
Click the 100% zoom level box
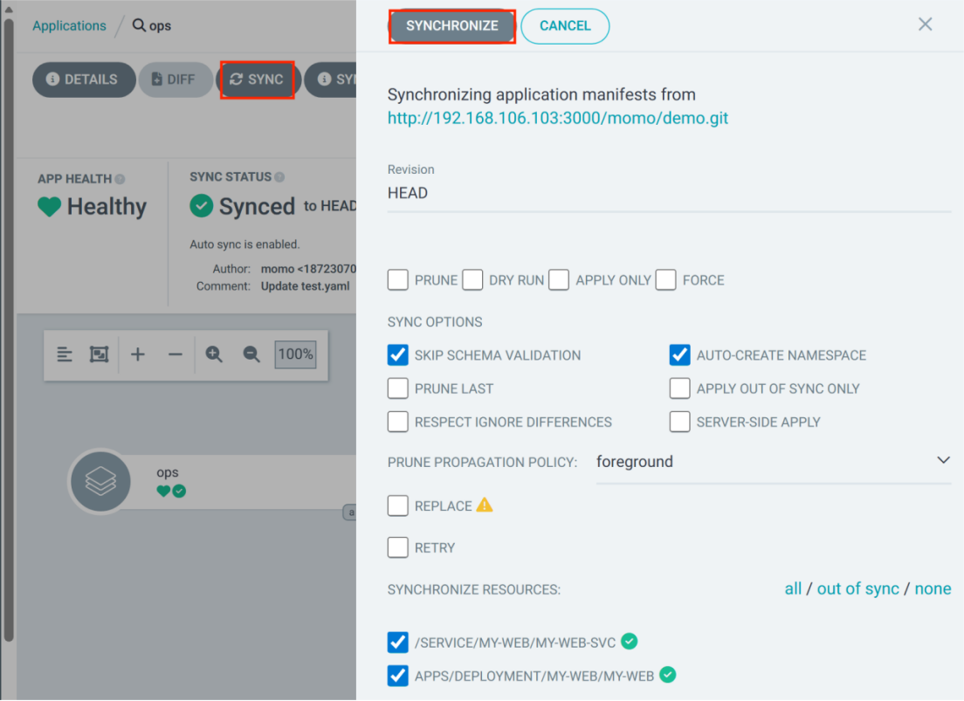(x=296, y=354)
